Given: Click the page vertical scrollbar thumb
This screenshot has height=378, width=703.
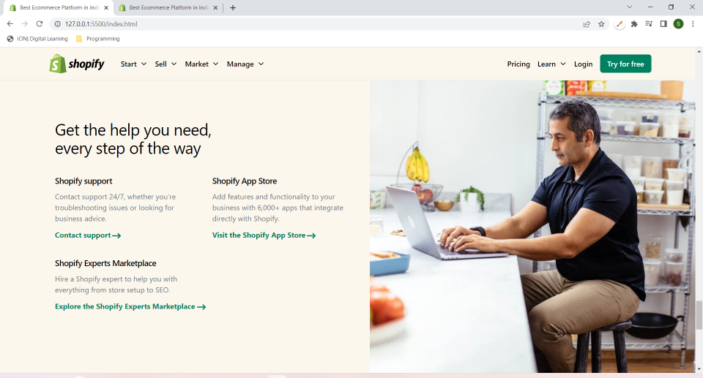Looking at the screenshot, I should coord(699,315).
